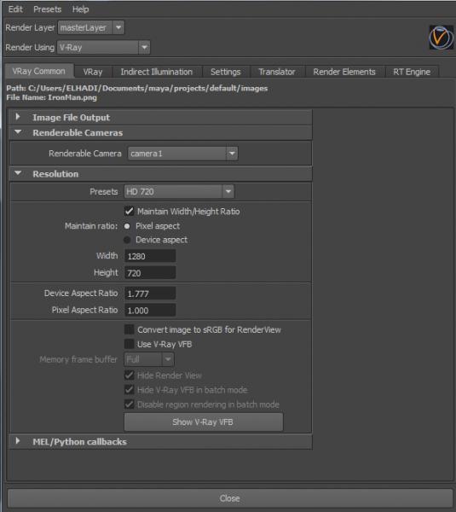Viewport: 456px width, 512px height.
Task: Open the Render Layer masterLayer dropdown
Action: click(91, 28)
